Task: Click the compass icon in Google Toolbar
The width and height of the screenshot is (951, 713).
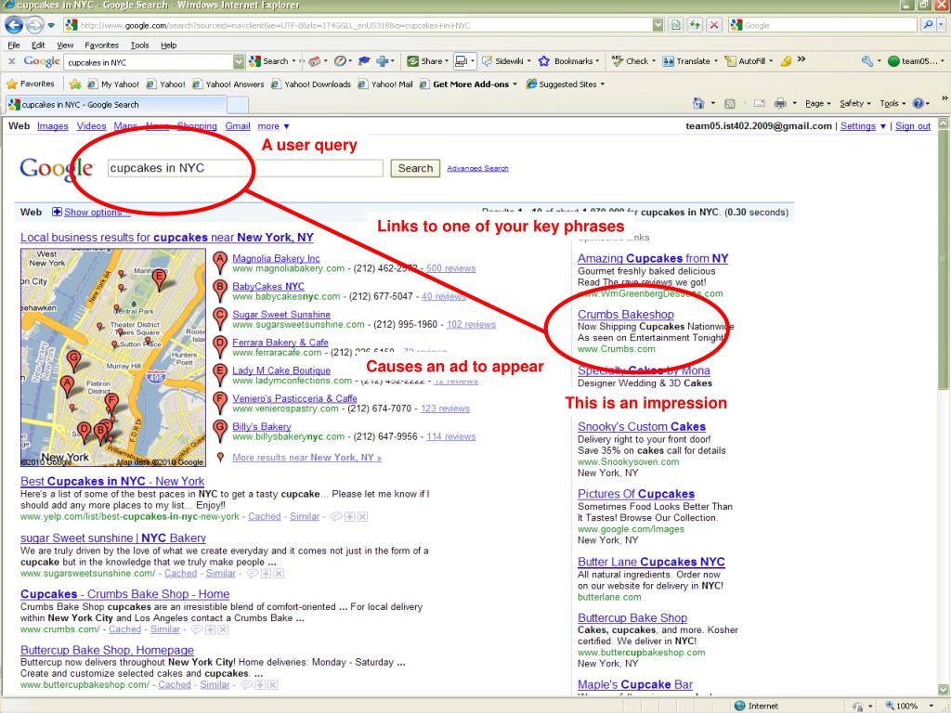Action: point(340,61)
